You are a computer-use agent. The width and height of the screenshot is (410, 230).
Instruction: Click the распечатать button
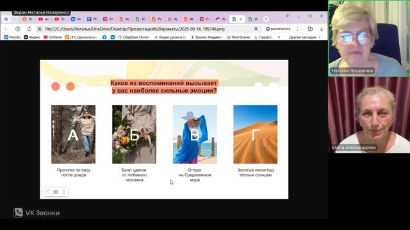278,29
